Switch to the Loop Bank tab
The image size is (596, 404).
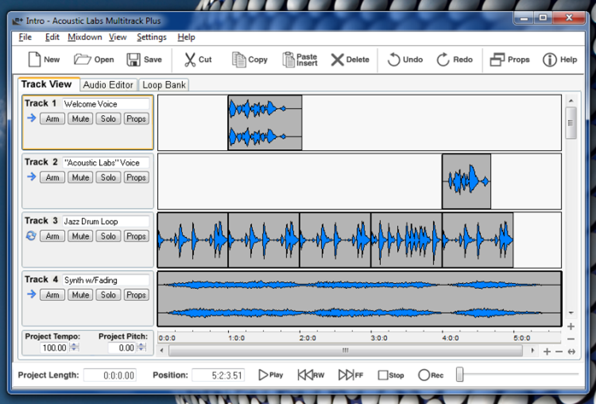coord(164,85)
